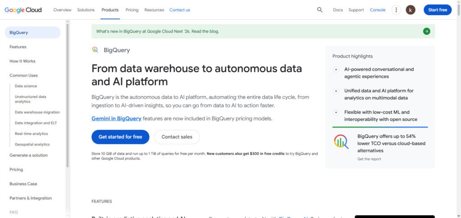461x218 pixels.
Task: Go to How It Works in sidebar
Action: [23, 61]
